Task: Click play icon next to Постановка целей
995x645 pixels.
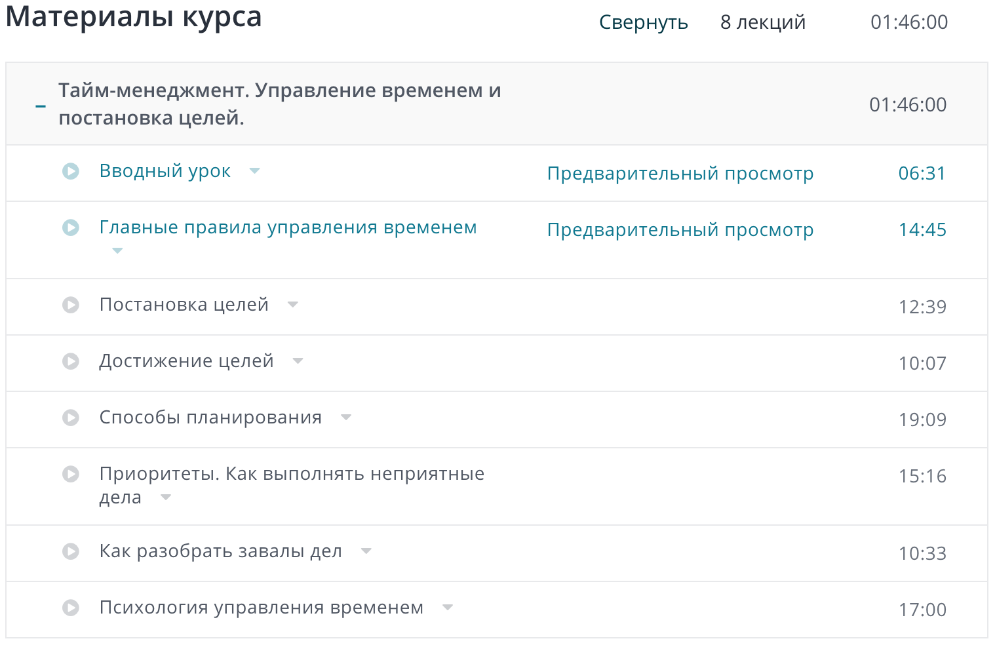Action: (71, 305)
